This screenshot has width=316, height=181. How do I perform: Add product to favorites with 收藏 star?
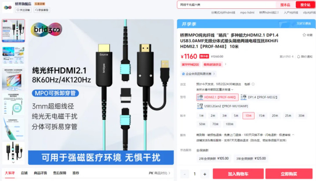click(307, 35)
